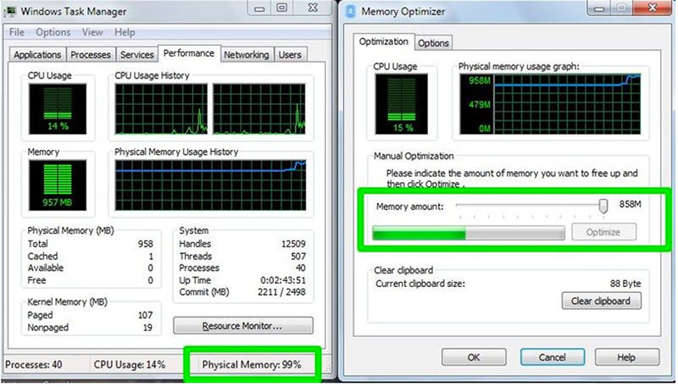This screenshot has width=678, height=387.
Task: Confirm with the OK button
Action: click(474, 357)
